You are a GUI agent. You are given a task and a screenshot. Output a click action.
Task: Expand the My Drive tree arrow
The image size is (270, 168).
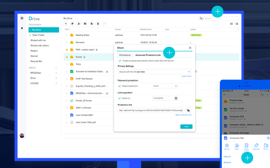coord(30,30)
